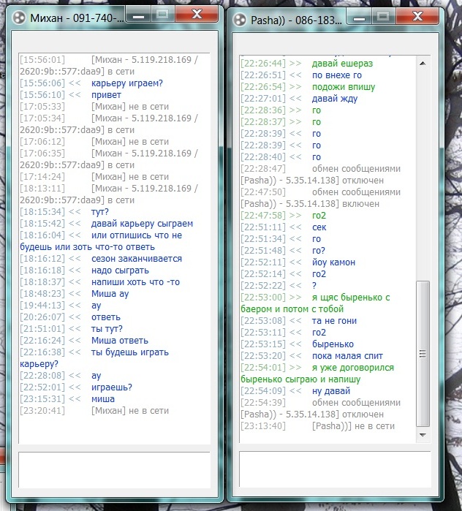Click message 'Миша ответь'
This screenshot has width=462, height=511.
coord(120,341)
